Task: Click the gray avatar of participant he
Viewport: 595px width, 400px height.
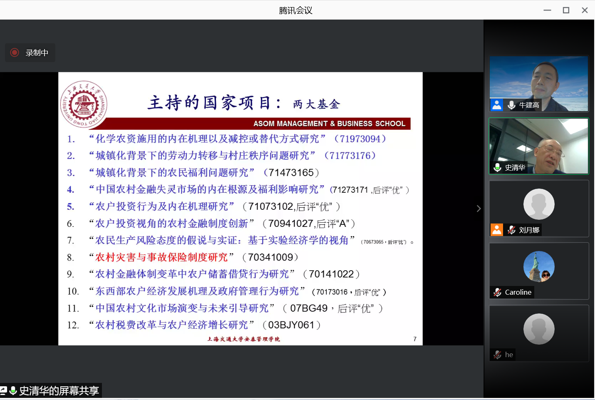Action: (539, 329)
